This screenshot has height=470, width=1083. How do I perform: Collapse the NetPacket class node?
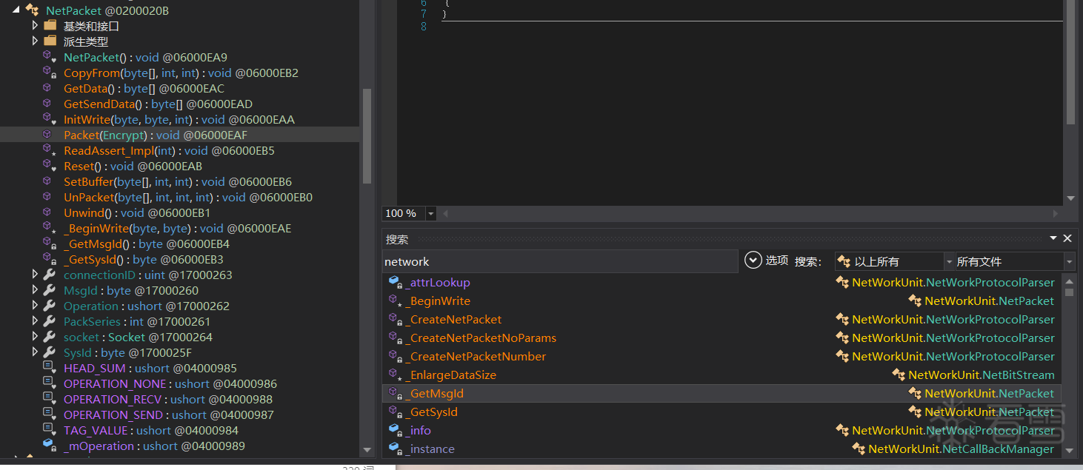pos(16,10)
